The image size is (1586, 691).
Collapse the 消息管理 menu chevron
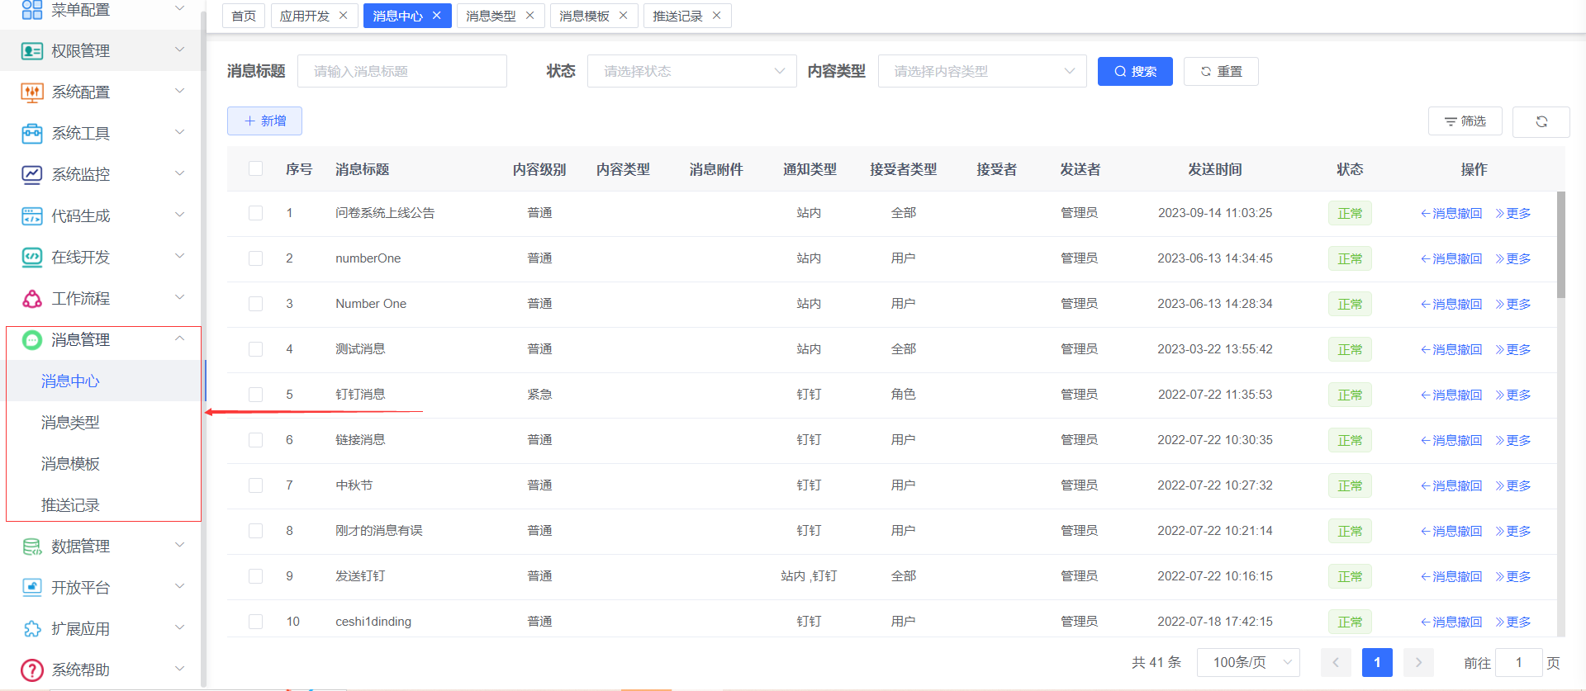179,339
